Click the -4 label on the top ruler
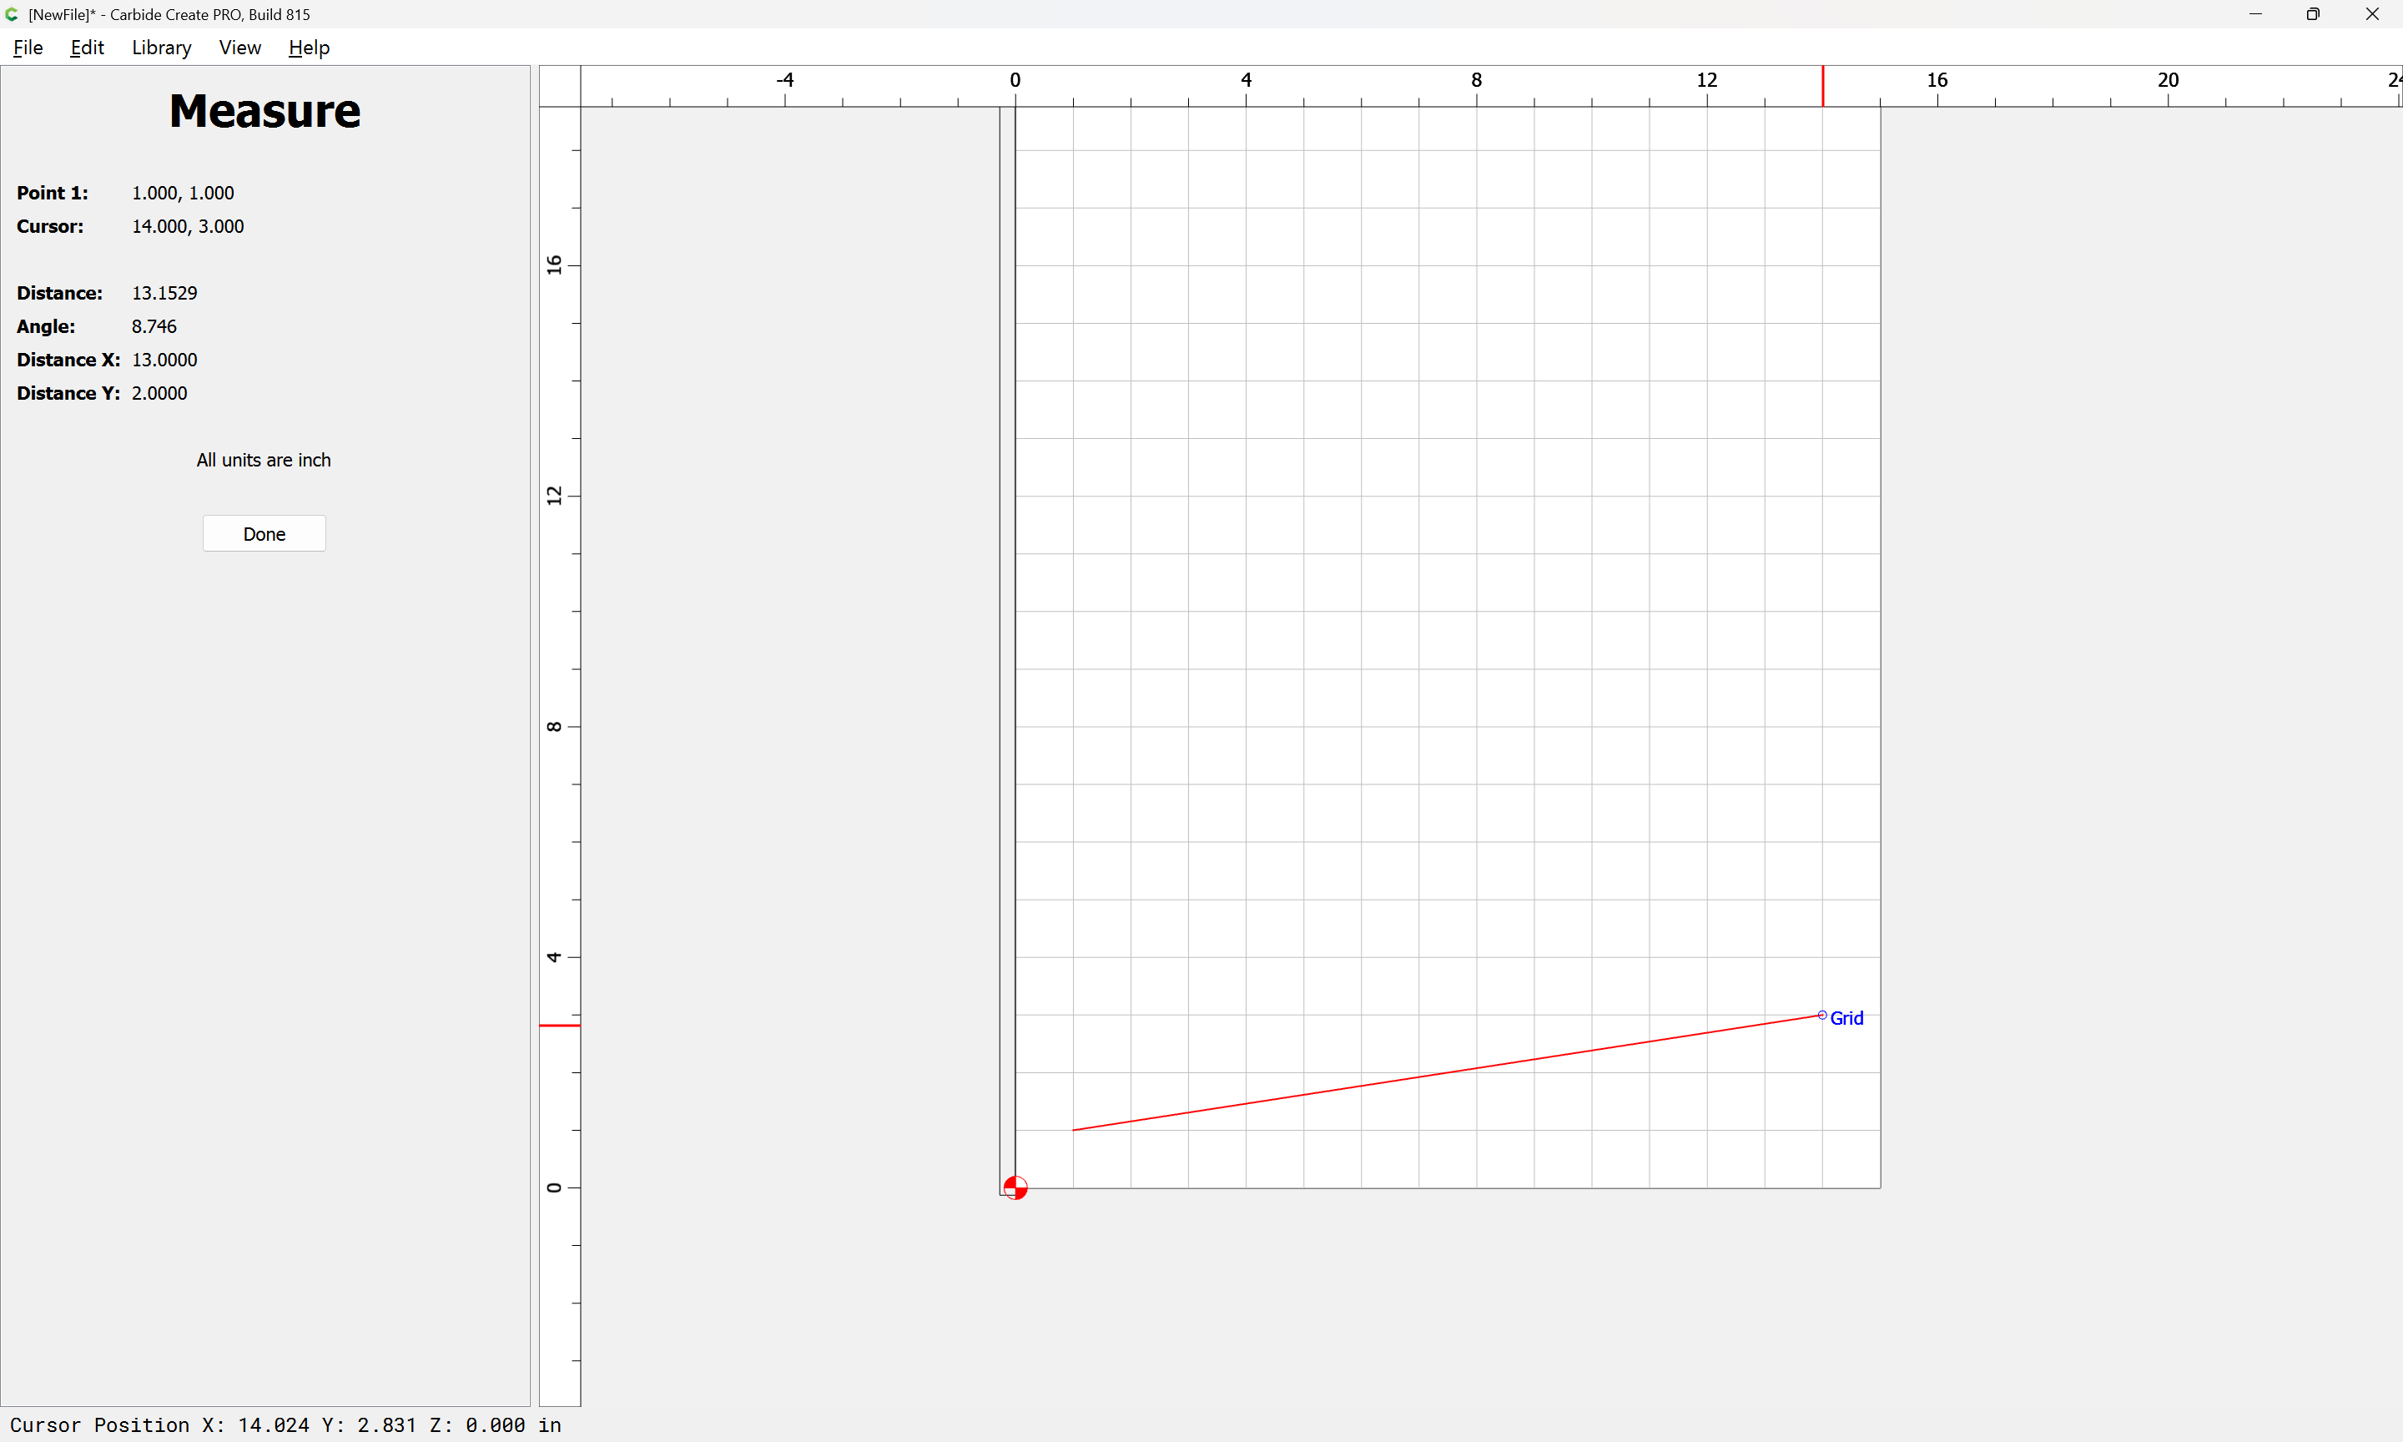The image size is (2403, 1442). pyautogui.click(x=785, y=79)
